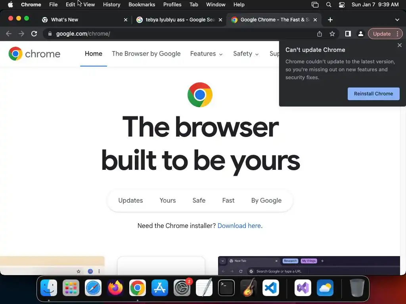Viewport: 406px width, 304px height.
Task: Jump to the Yours section
Action: 168,200
